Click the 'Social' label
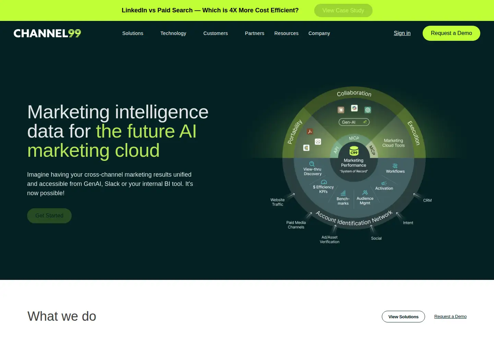 pos(376,238)
